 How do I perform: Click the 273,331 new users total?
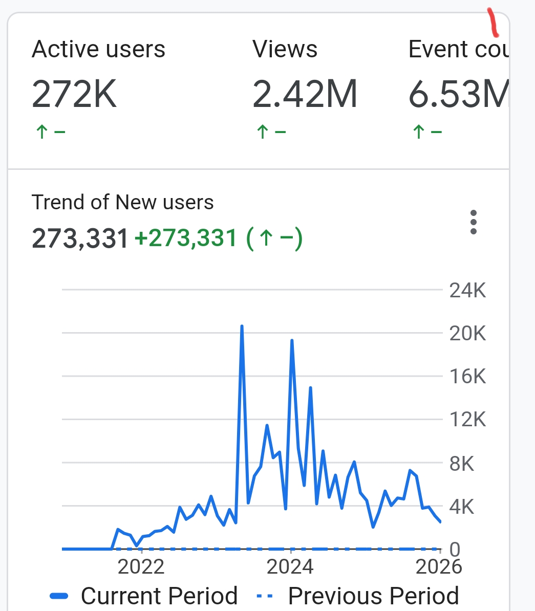click(x=80, y=238)
